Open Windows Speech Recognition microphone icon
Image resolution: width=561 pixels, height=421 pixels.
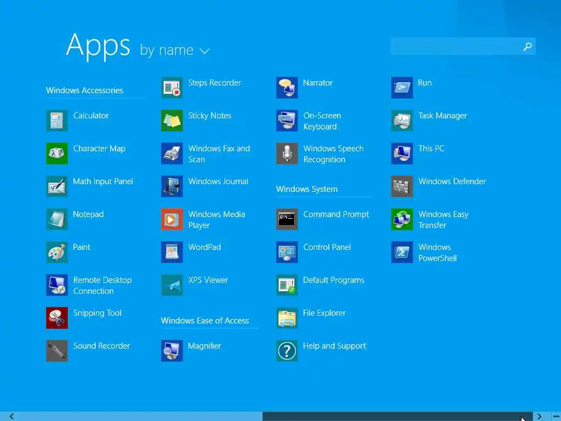(287, 153)
